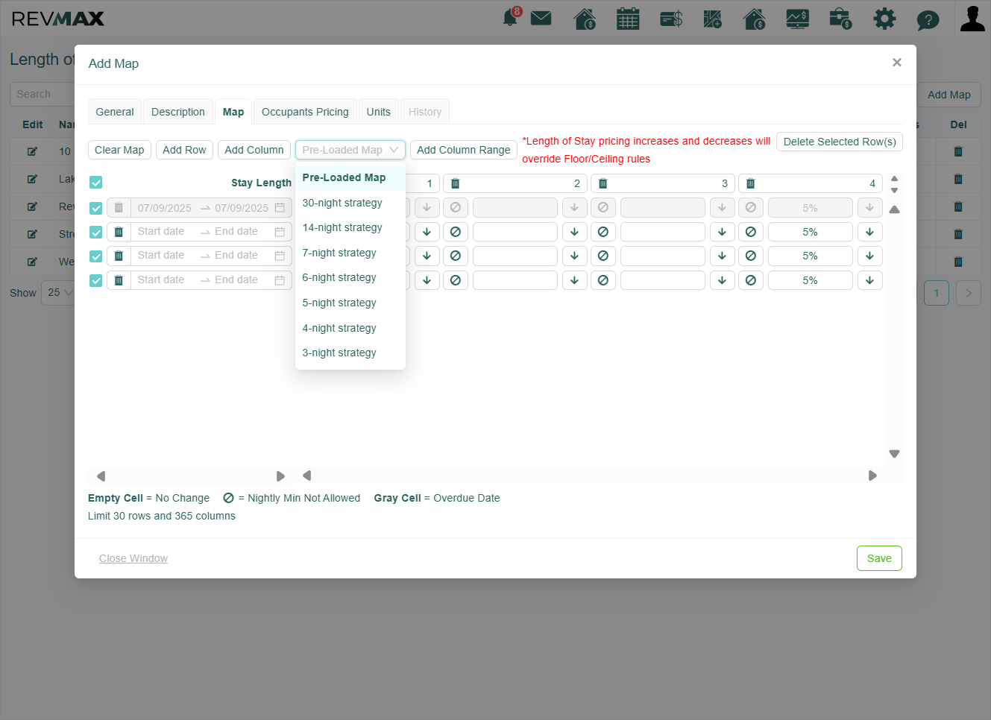This screenshot has height=720, width=991.
Task: Click the Close Window link
Action: tap(133, 558)
